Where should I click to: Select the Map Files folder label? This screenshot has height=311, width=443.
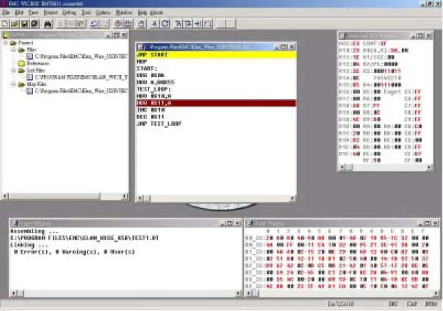pos(37,84)
